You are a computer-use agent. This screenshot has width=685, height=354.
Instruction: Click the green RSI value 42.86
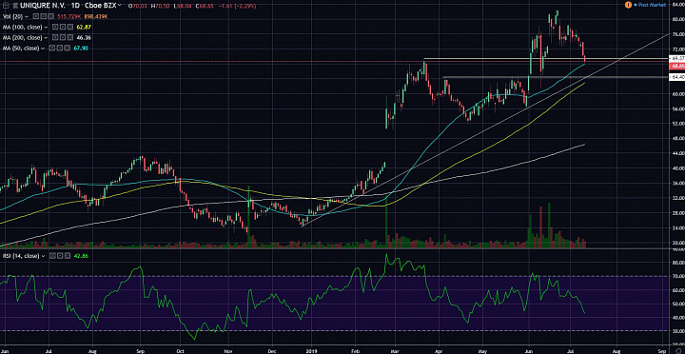(81, 256)
